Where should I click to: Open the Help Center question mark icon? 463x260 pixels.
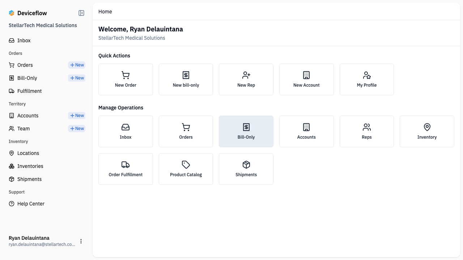pyautogui.click(x=11, y=203)
